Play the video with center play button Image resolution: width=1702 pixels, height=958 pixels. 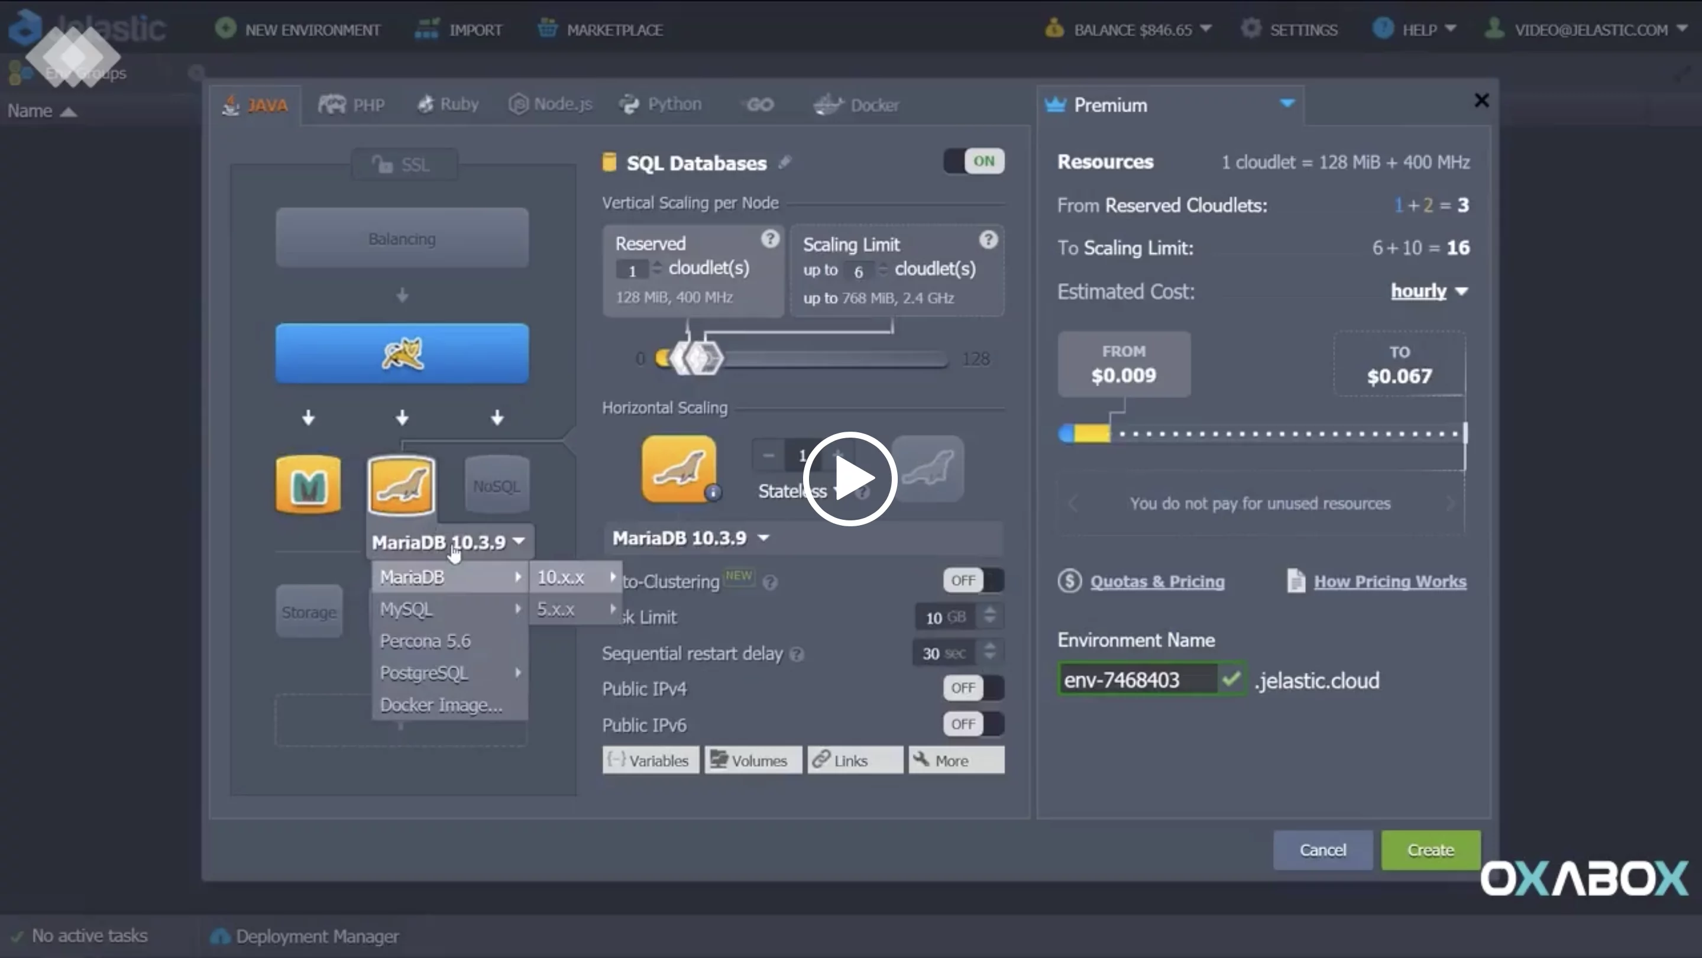[x=850, y=478]
